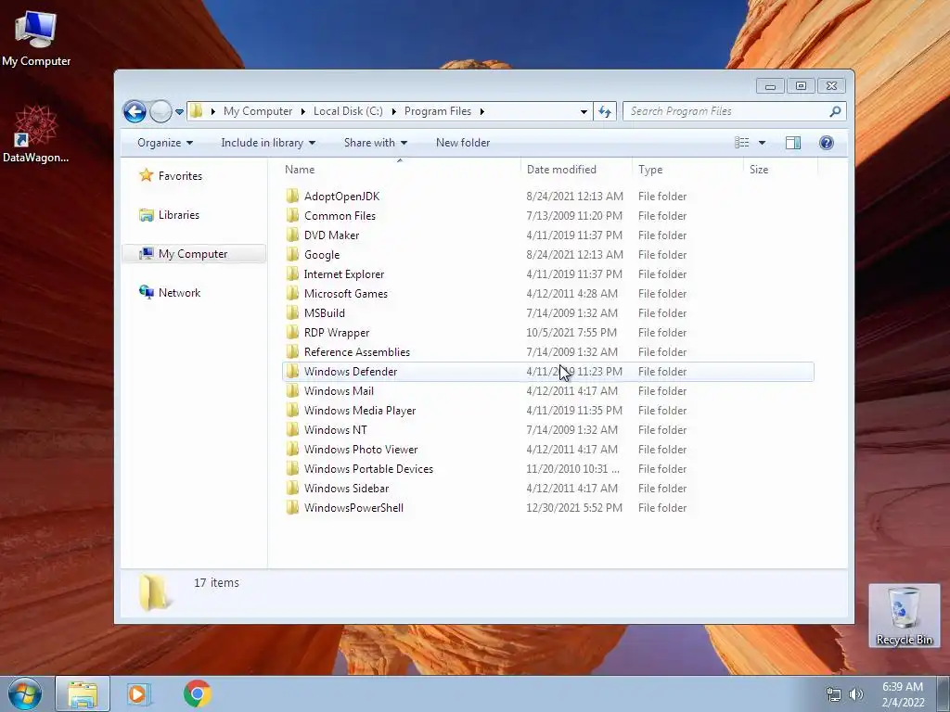Screen dimensions: 950x712
Task: Select the RDP Wrapper folder icon
Action: (x=292, y=332)
